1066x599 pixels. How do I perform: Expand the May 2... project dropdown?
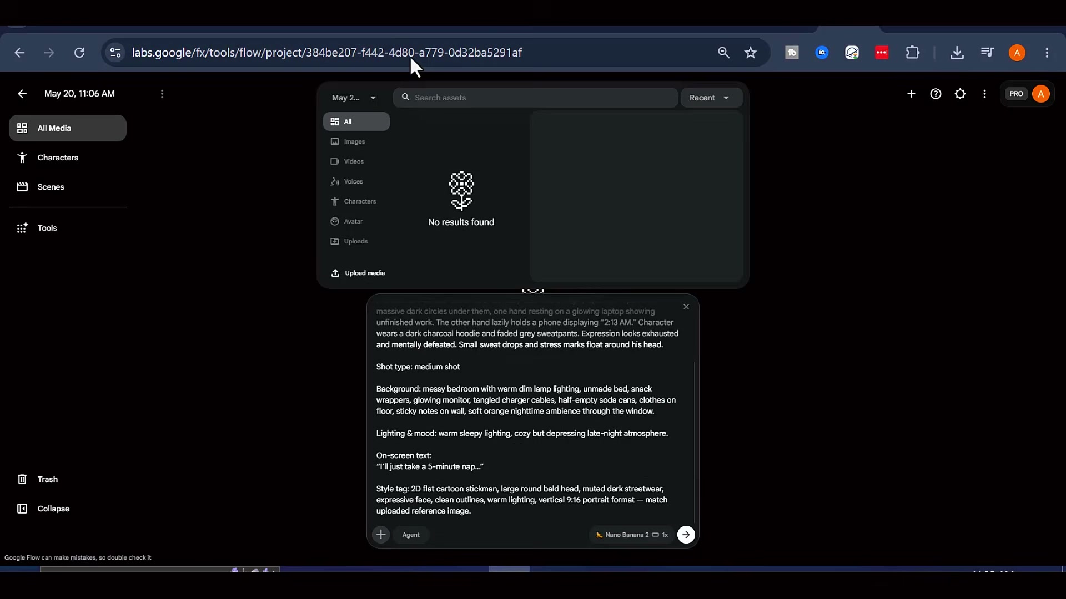[x=354, y=98]
